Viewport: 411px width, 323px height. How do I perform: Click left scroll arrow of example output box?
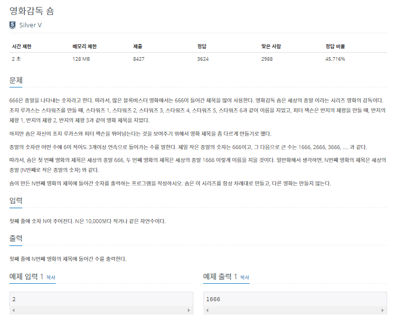[x=207, y=311]
